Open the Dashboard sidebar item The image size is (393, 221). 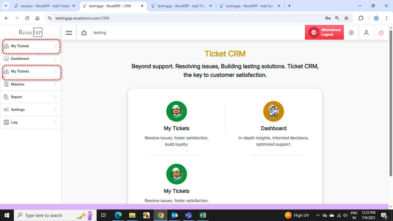click(x=20, y=59)
